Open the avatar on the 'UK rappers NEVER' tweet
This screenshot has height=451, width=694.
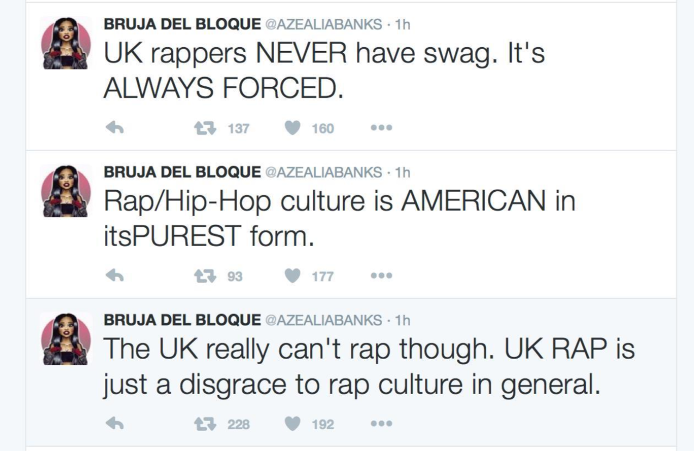click(66, 42)
